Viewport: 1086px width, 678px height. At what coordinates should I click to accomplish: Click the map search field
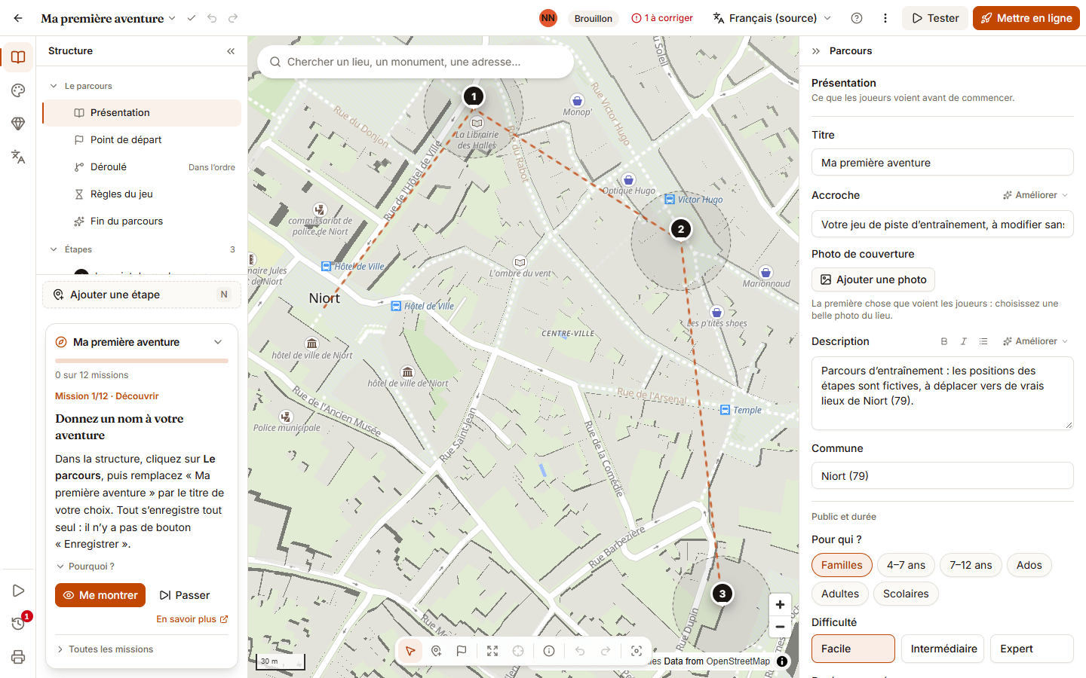[x=416, y=62]
